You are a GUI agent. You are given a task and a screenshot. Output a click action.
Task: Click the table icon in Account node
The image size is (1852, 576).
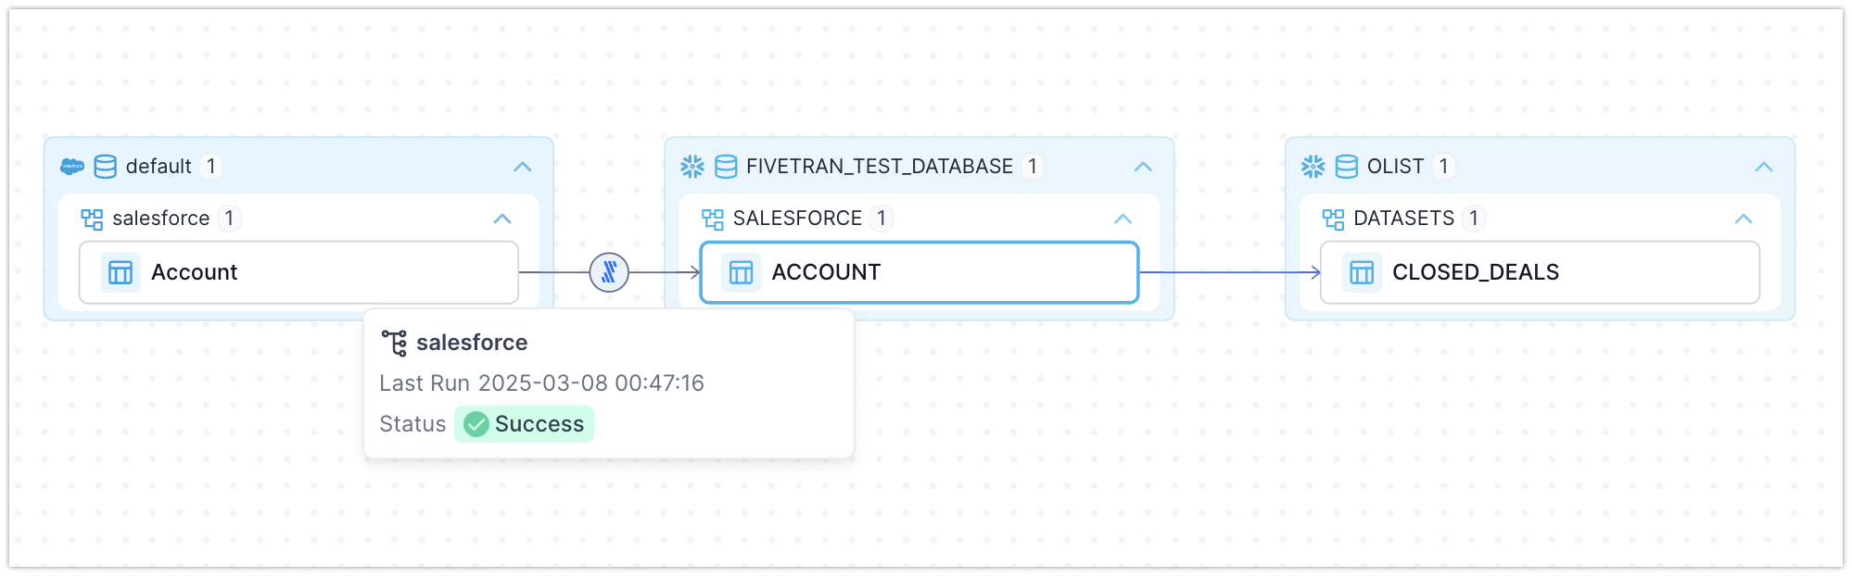point(121,272)
